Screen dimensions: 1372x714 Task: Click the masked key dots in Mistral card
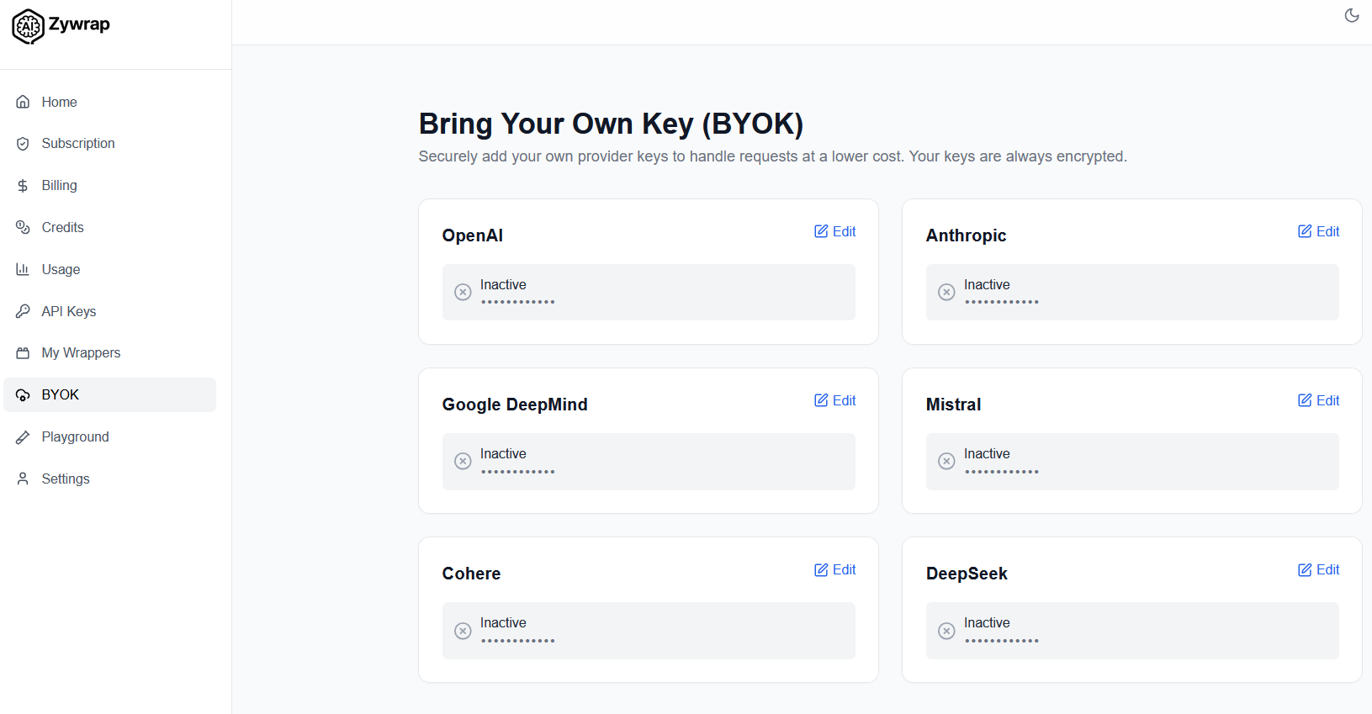click(x=1002, y=472)
